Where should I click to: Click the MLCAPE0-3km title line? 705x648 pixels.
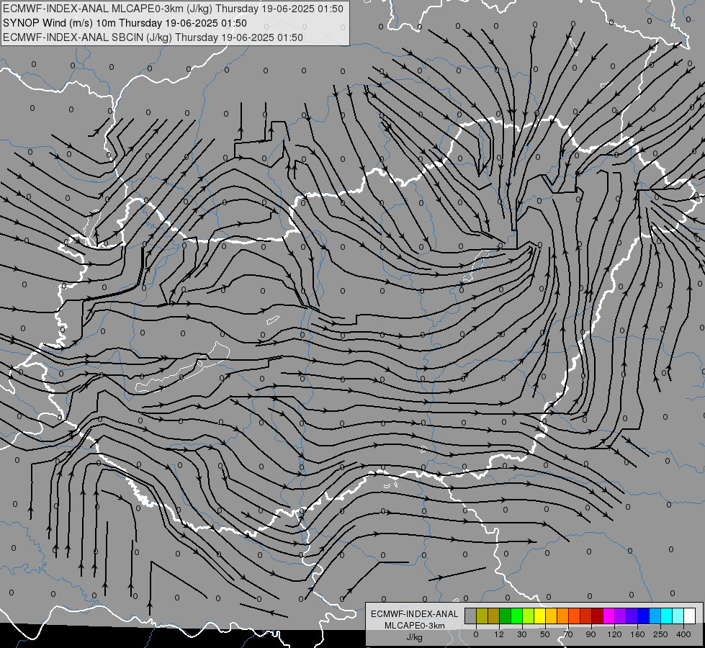[x=173, y=9]
